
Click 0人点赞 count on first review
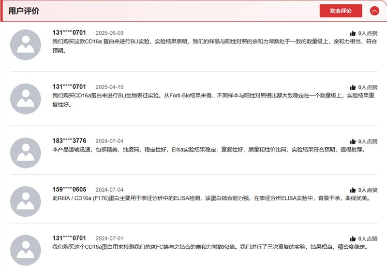[x=368, y=33]
